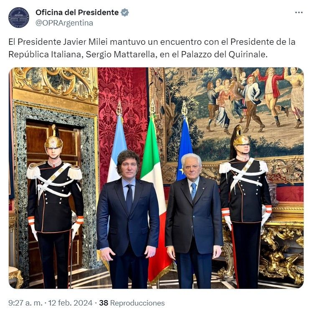This screenshot has height=316, width=312.
Task: Click the words 'Javier Milei' in the tweet text
Action: [86, 42]
